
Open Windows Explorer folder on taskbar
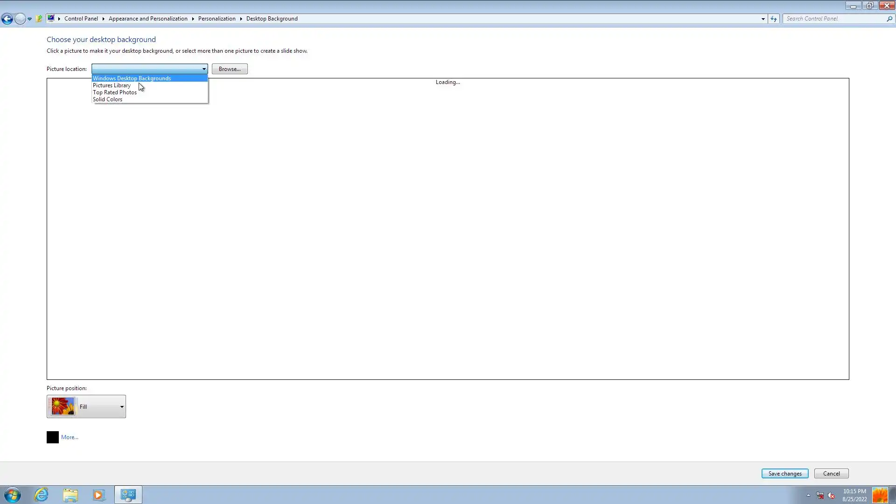pyautogui.click(x=70, y=495)
